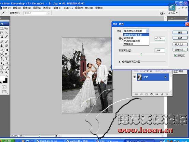
Task: Click the 背景 layer thumbnail
Action: [x=139, y=77]
